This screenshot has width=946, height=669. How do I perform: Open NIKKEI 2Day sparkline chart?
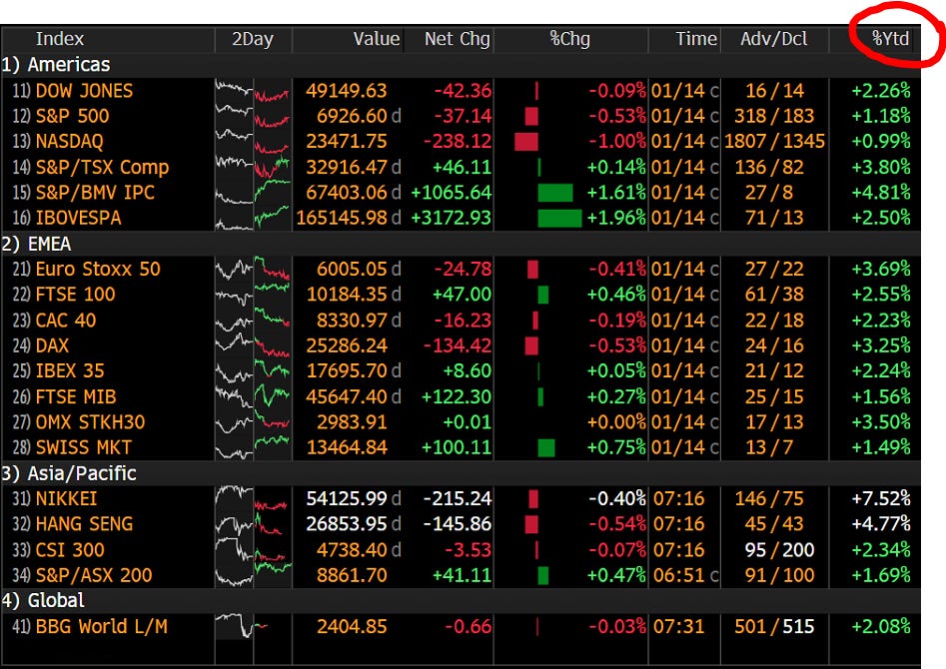(253, 499)
